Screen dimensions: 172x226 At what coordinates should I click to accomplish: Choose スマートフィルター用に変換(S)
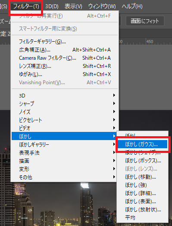pyautogui.click(x=65, y=29)
